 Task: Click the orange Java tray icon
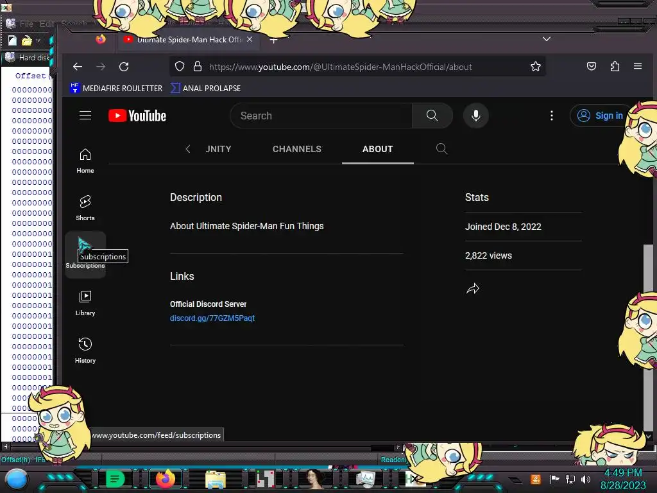click(536, 479)
